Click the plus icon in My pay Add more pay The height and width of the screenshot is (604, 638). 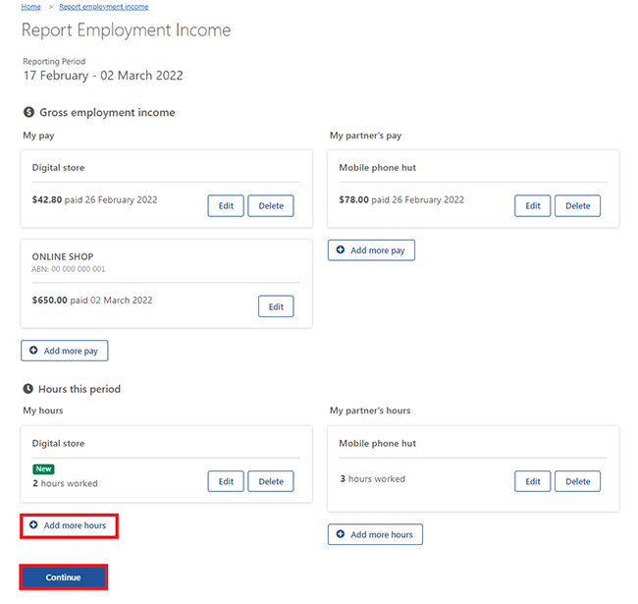(33, 350)
